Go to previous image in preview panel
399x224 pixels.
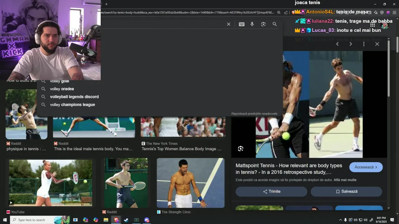(337, 44)
